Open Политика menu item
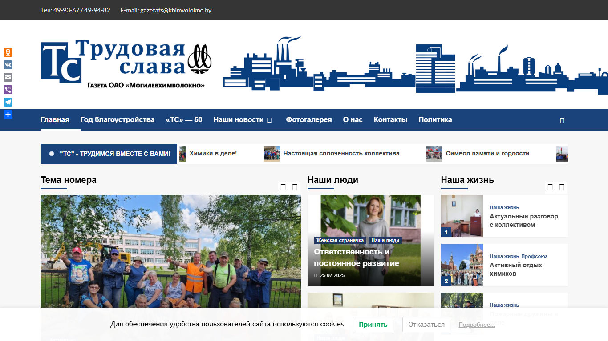Image resolution: width=608 pixels, height=341 pixels. point(435,119)
